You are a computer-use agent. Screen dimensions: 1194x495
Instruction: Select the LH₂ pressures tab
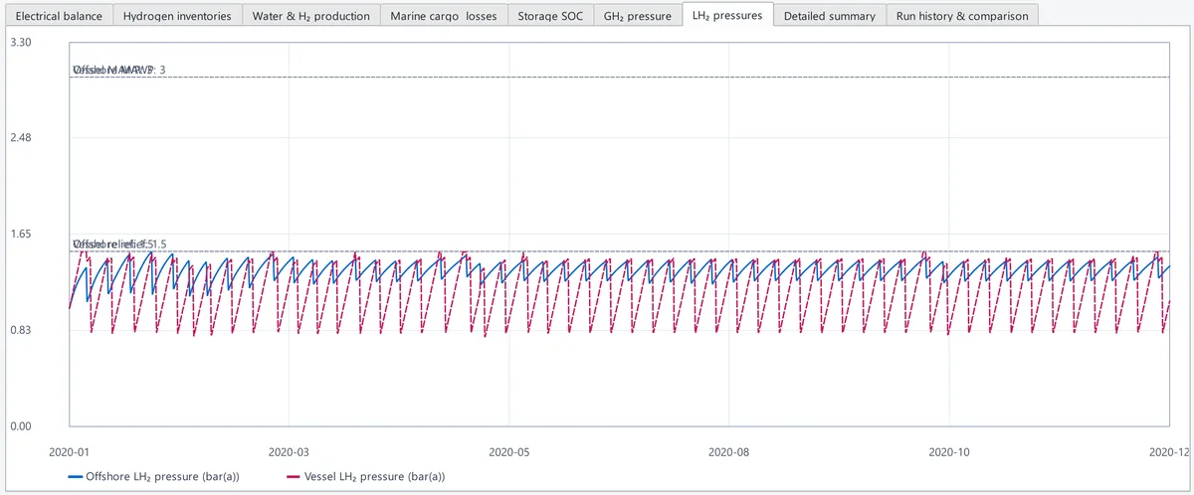pos(727,15)
